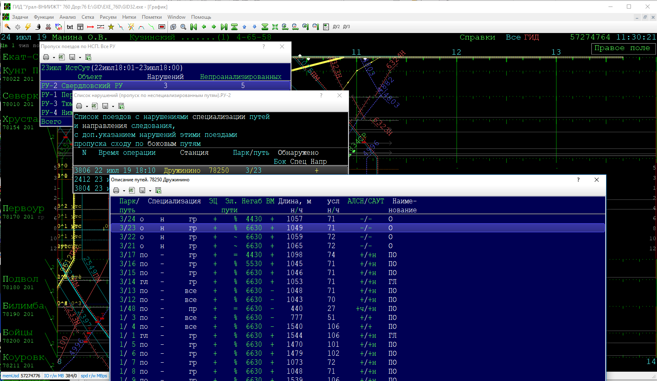Toggle the ДУ2 toolbar button

(x=336, y=27)
